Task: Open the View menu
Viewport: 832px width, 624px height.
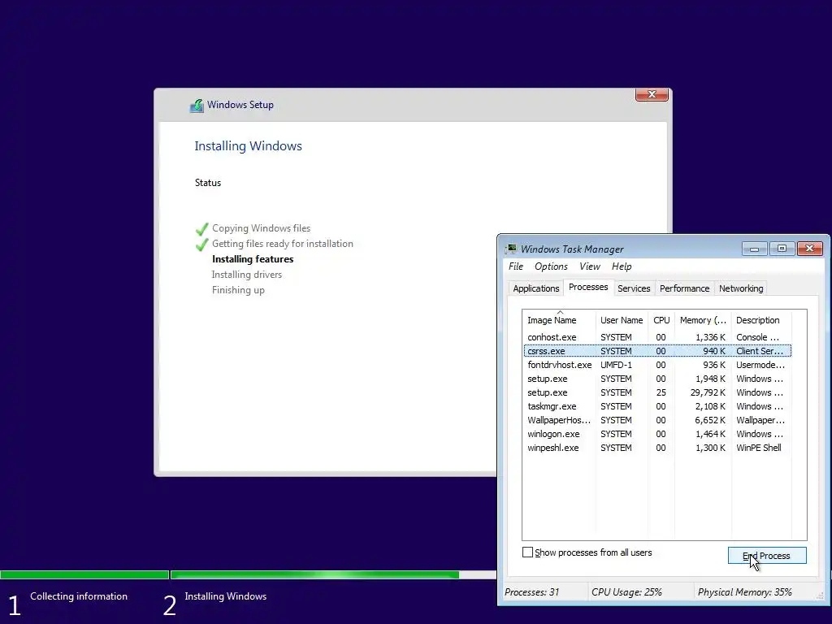Action: [x=590, y=266]
